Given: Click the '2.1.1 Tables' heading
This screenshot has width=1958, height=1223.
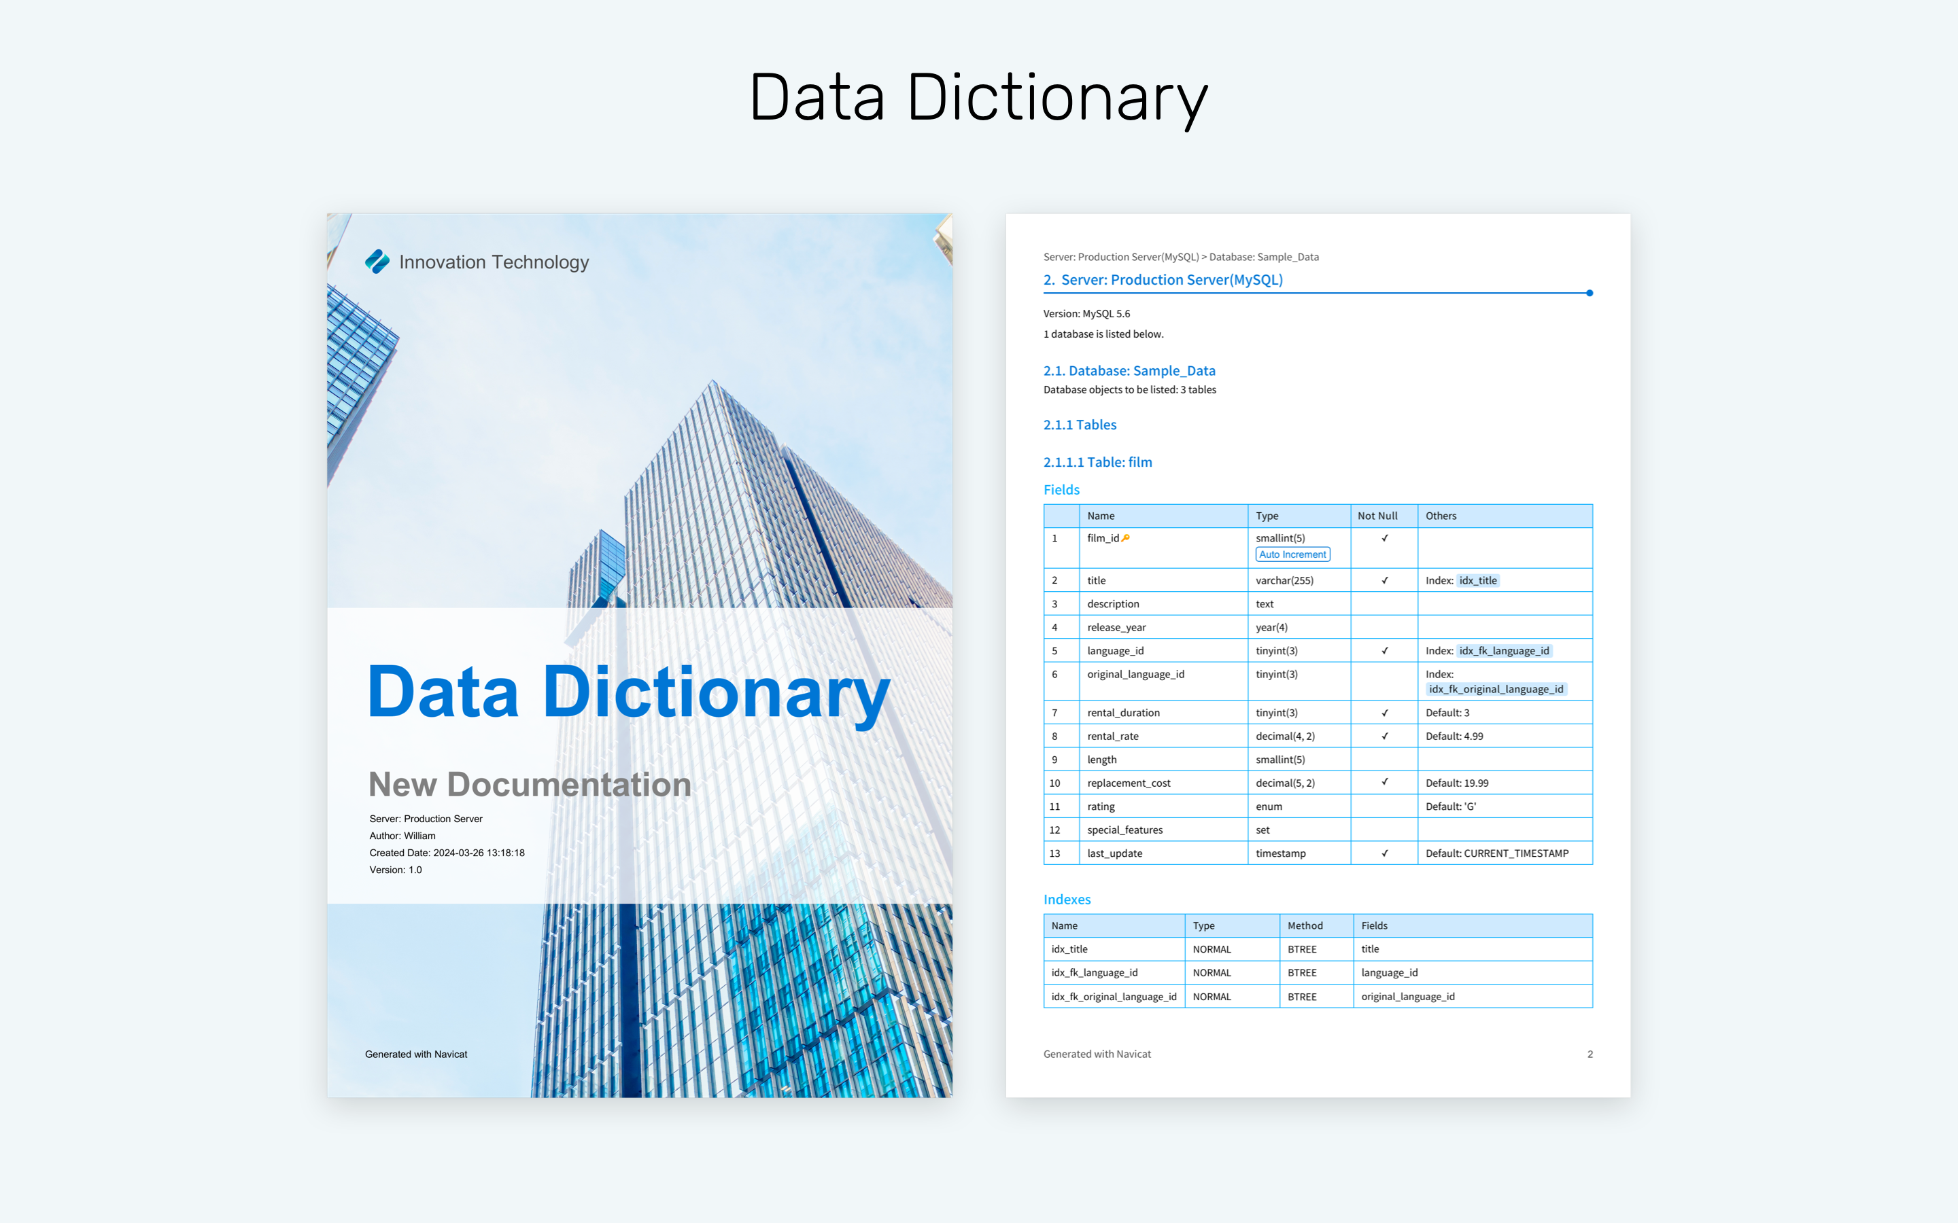Looking at the screenshot, I should tap(1080, 425).
